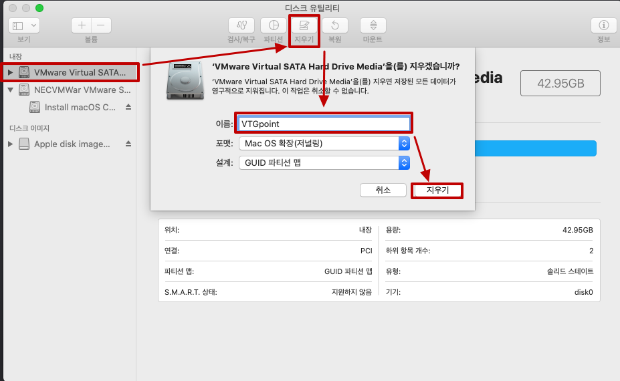Collapse the NECVMWar VMware S... disk triangle
620x381 pixels.
tap(11, 90)
